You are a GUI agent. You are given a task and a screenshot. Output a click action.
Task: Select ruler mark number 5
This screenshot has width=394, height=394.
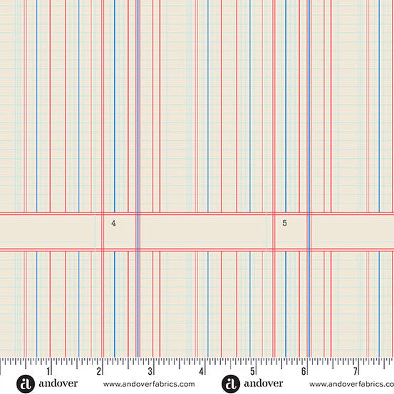tap(252, 371)
